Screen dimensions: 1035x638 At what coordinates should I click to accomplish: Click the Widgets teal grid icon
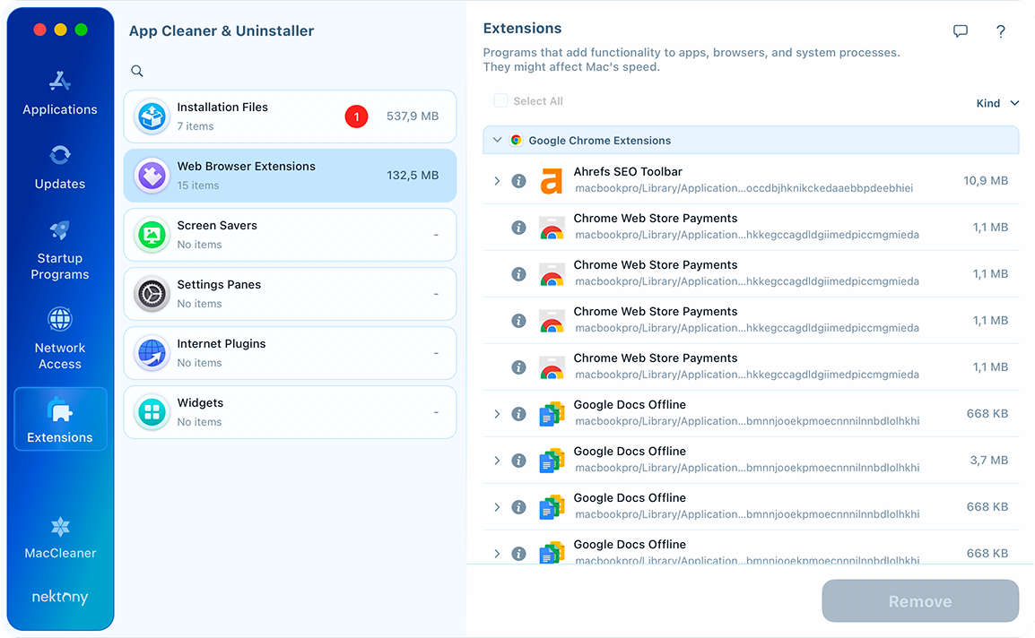tap(152, 412)
